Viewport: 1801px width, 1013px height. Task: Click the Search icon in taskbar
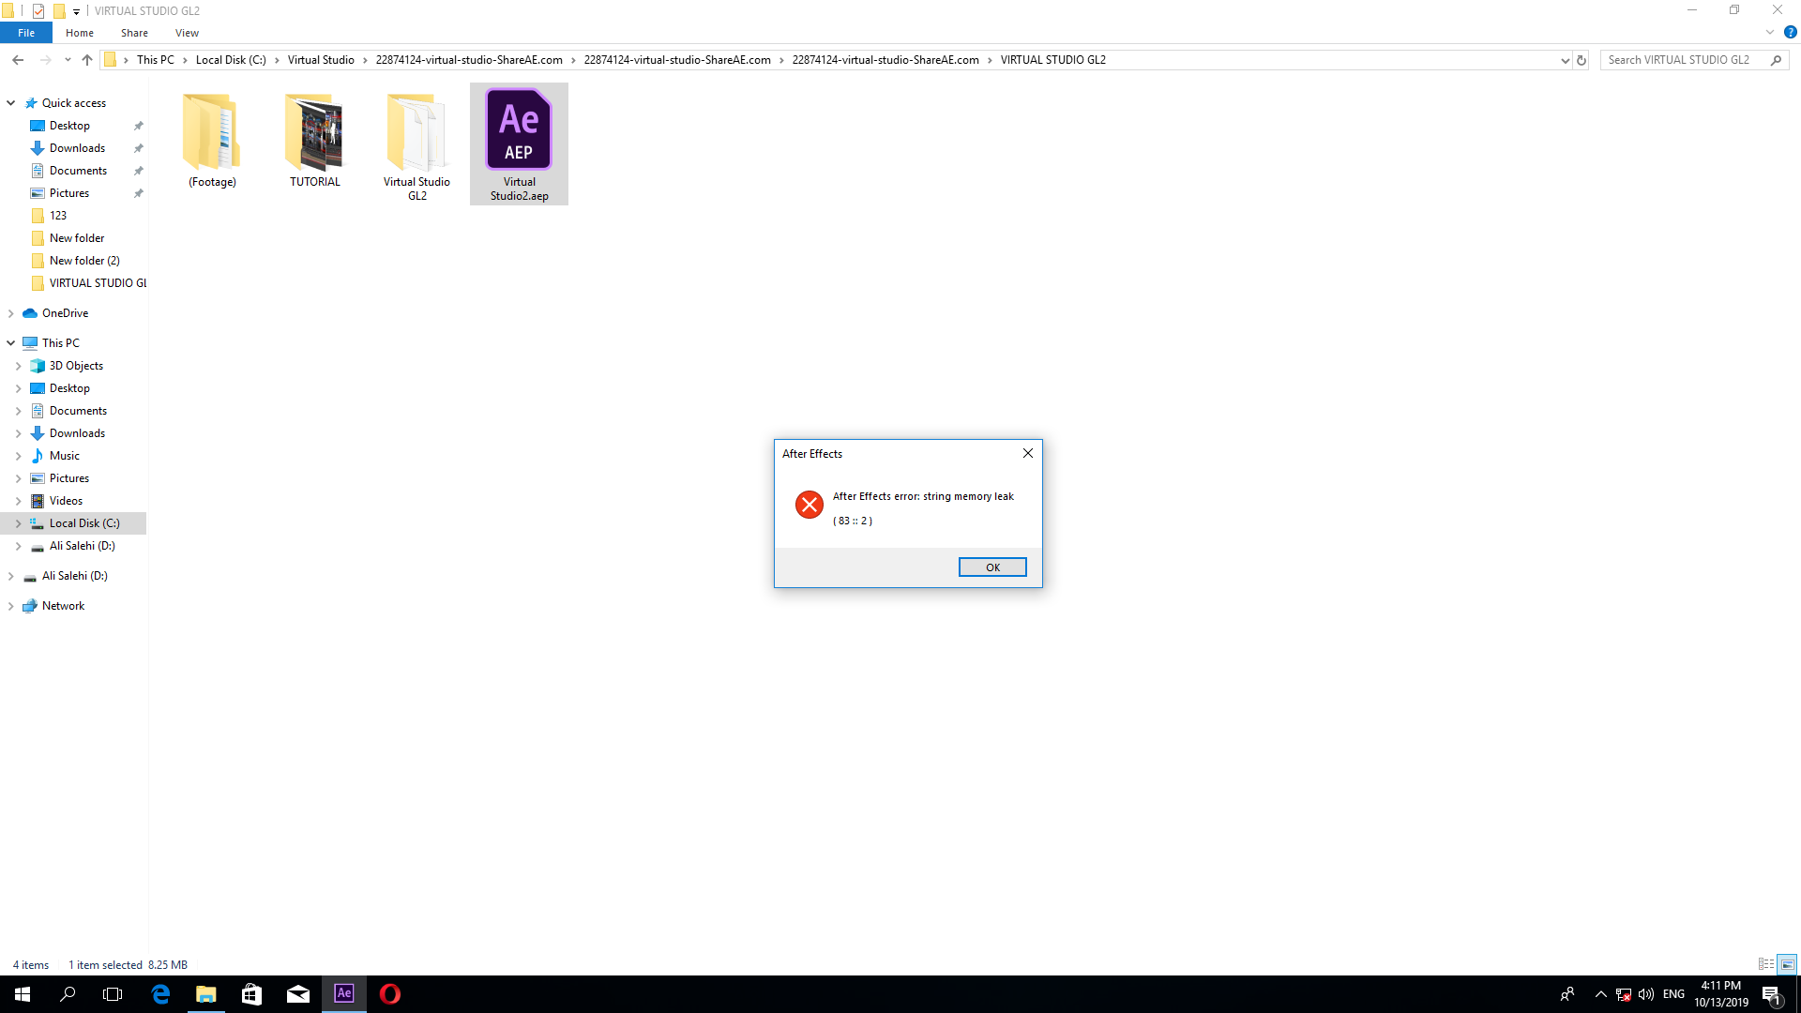tap(68, 993)
